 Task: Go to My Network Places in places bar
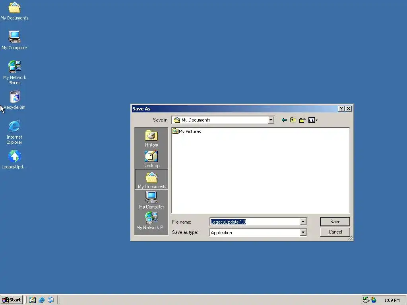point(151,221)
